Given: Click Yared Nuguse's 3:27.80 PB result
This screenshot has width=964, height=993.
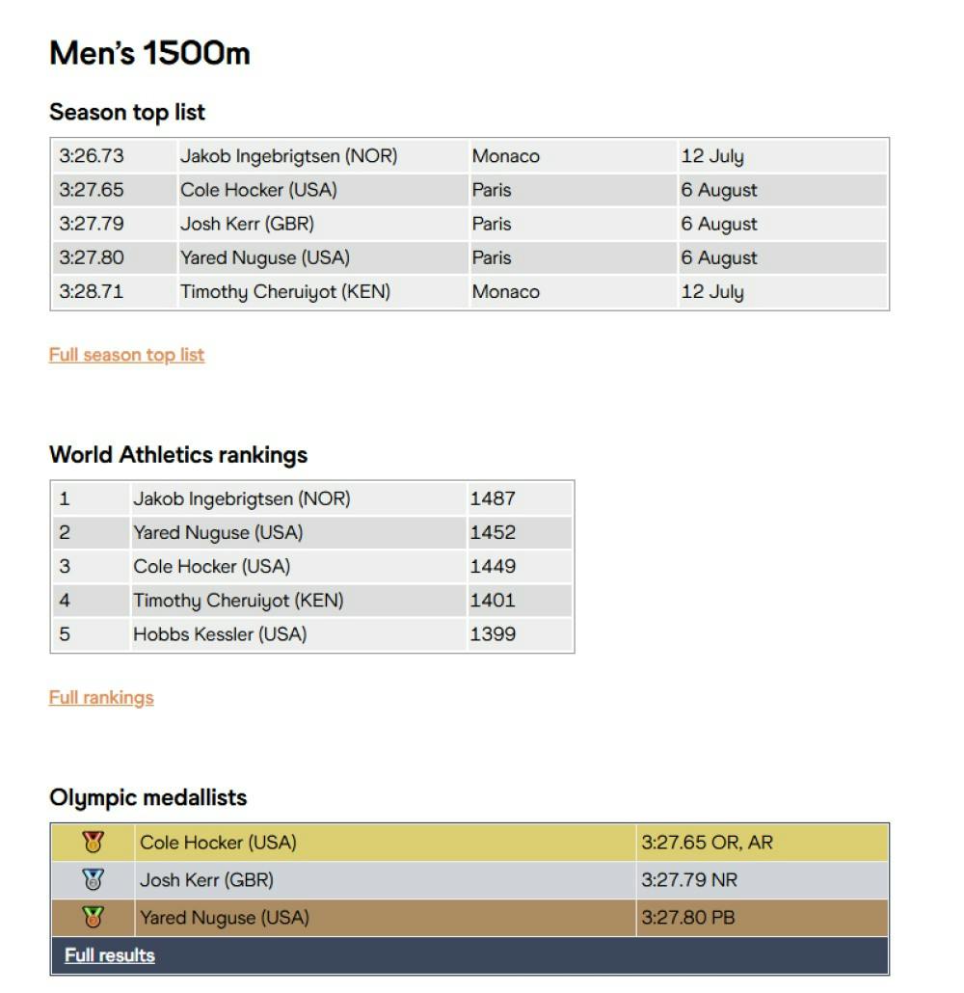Looking at the screenshot, I should (688, 918).
